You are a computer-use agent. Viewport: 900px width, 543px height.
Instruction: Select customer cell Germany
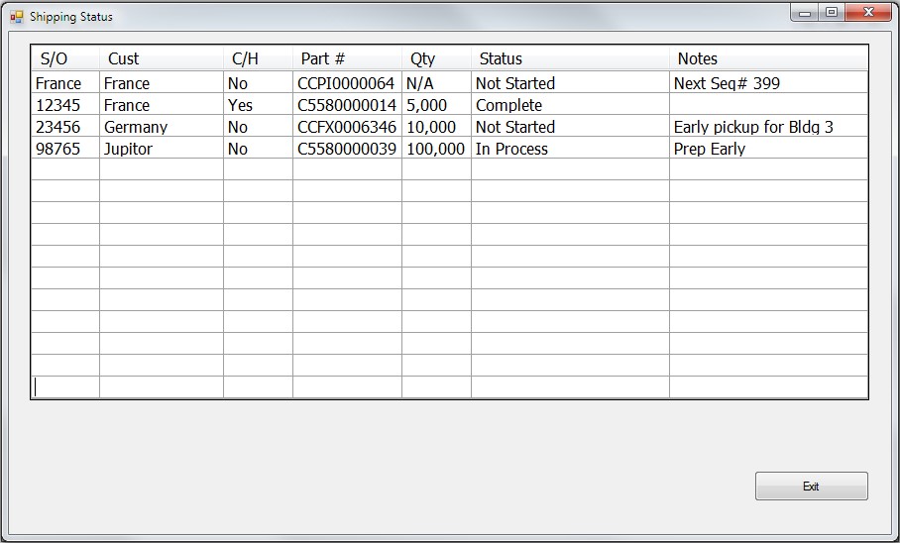pyautogui.click(x=162, y=127)
